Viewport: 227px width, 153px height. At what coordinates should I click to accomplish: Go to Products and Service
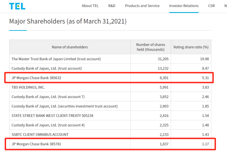[142, 6]
